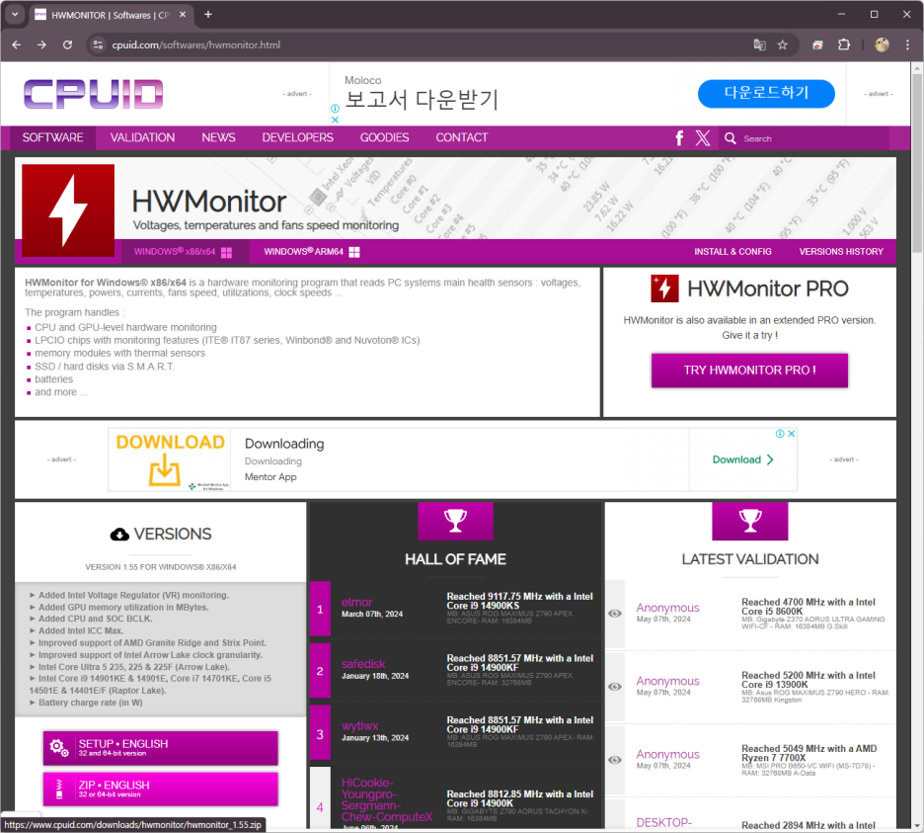This screenshot has width=924, height=833.
Task: Close the HWMONITOR browser tab
Action: pyautogui.click(x=183, y=15)
